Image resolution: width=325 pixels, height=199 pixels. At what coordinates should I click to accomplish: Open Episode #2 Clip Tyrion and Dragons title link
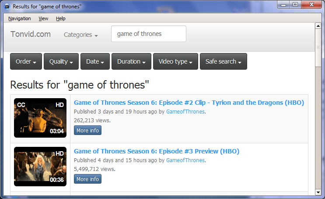(x=189, y=103)
